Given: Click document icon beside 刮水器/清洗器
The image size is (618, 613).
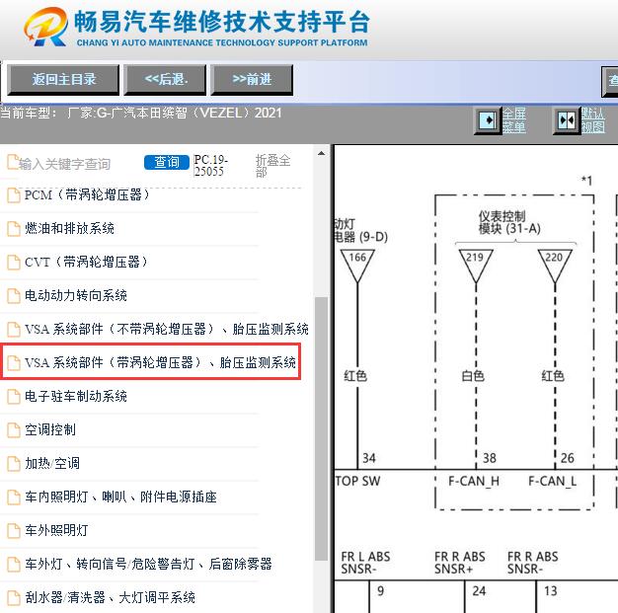Looking at the screenshot, I should coord(14,597).
